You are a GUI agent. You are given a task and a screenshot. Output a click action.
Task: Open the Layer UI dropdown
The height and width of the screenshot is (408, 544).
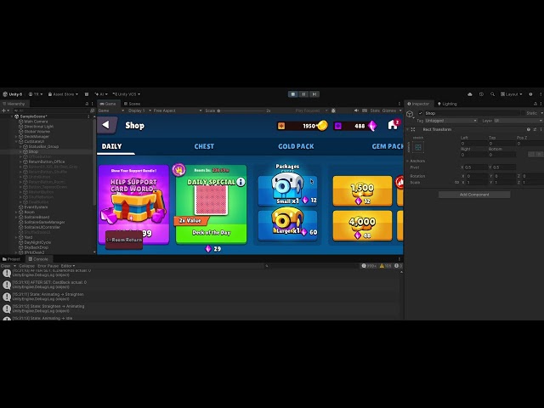pos(518,121)
